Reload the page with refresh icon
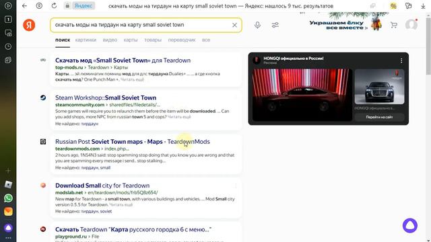431x242 pixels. click(54, 6)
